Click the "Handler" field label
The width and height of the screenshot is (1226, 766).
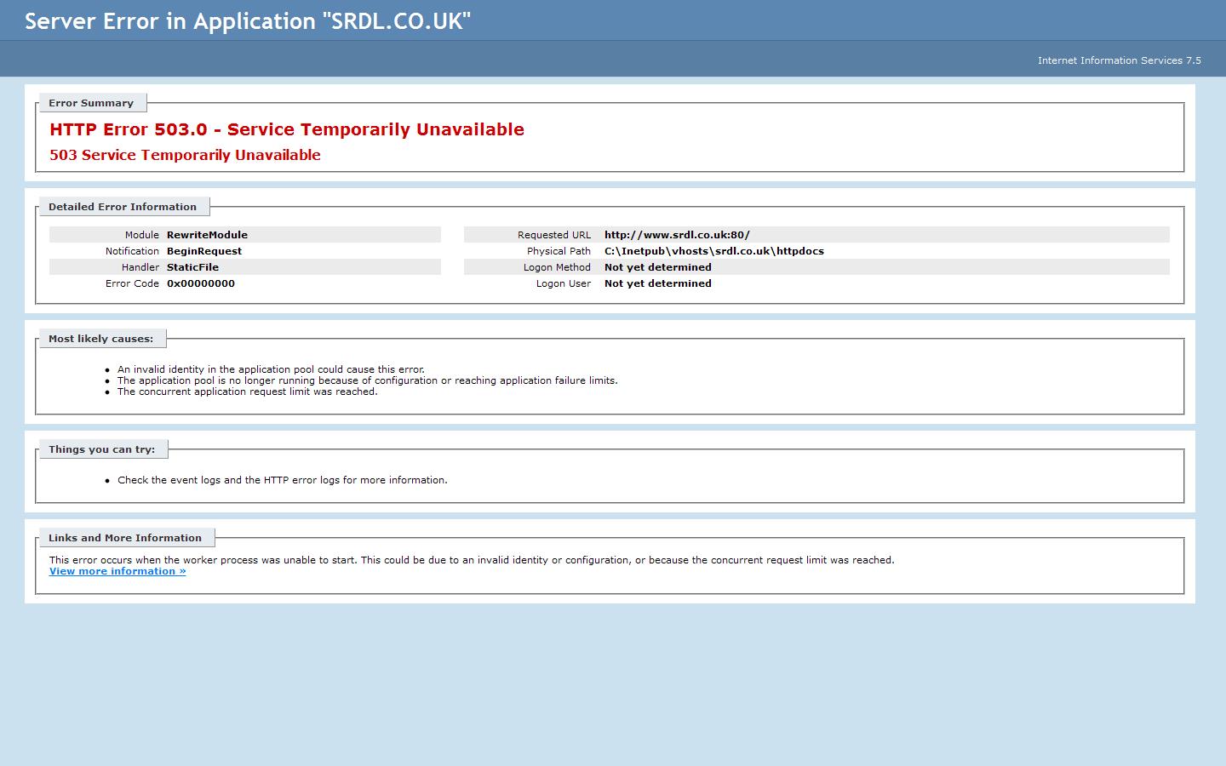click(x=140, y=267)
